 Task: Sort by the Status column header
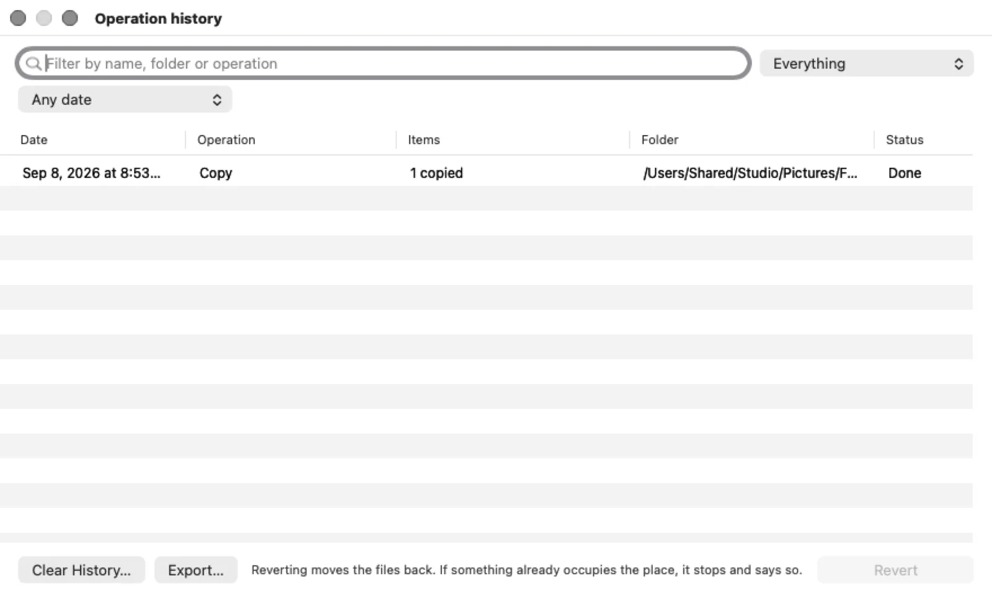click(x=905, y=140)
